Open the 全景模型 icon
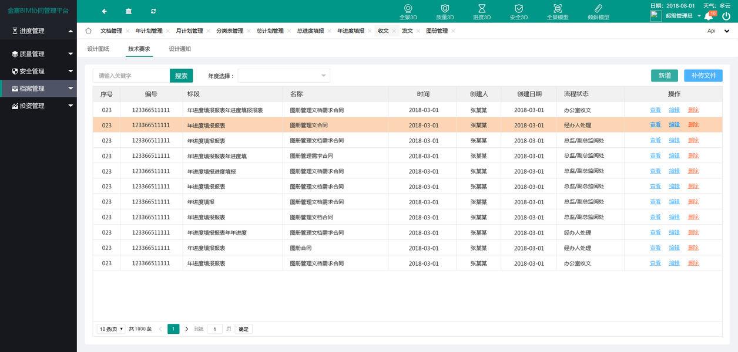 [x=558, y=8]
